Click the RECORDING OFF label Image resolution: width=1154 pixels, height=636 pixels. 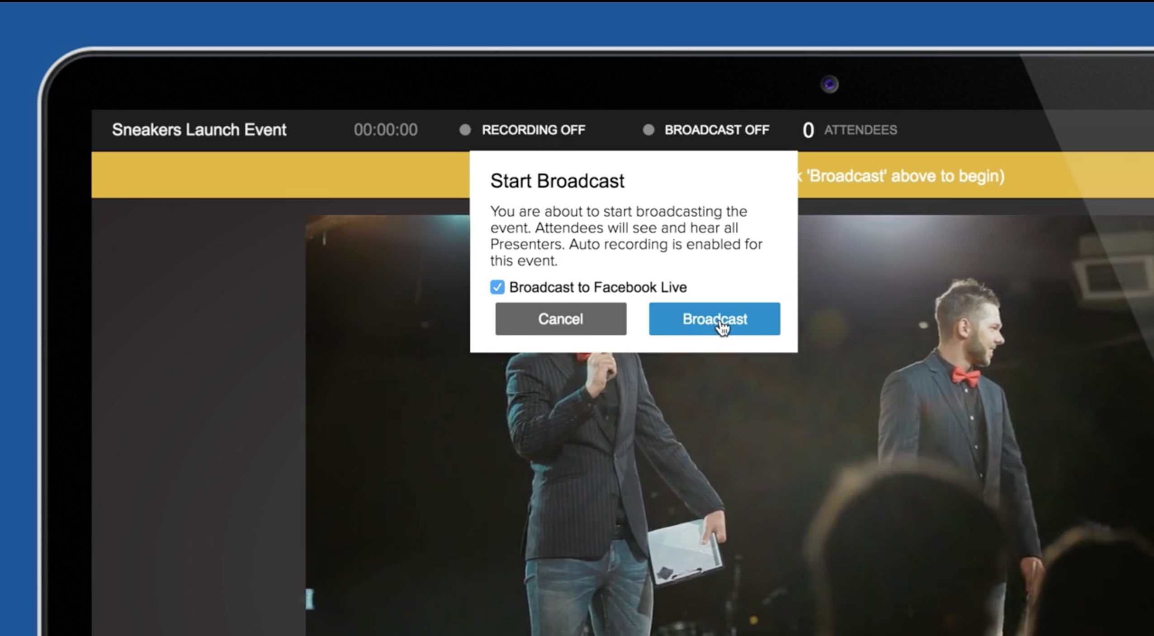[533, 130]
